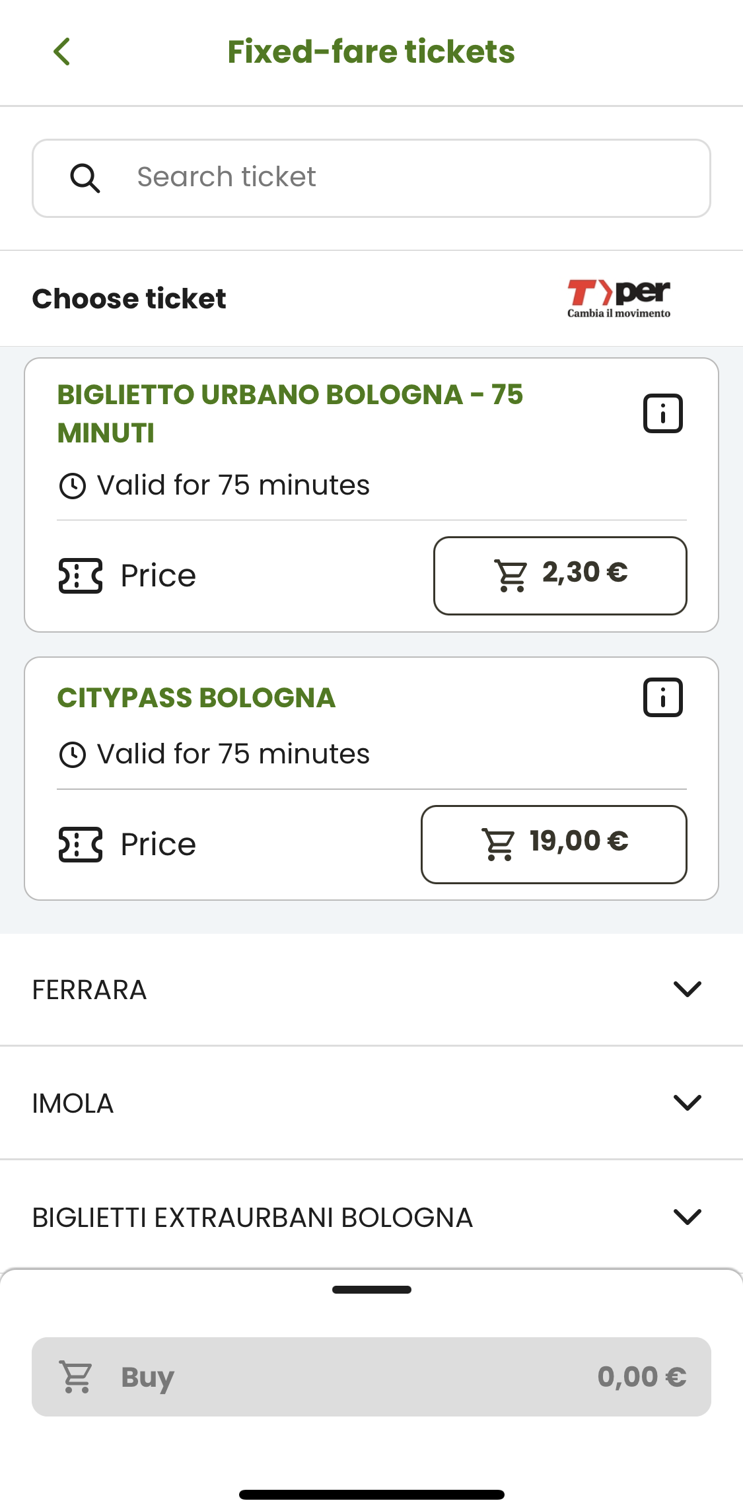Tap the bottom sheet drag handle
743x1503 pixels.
point(371,1290)
